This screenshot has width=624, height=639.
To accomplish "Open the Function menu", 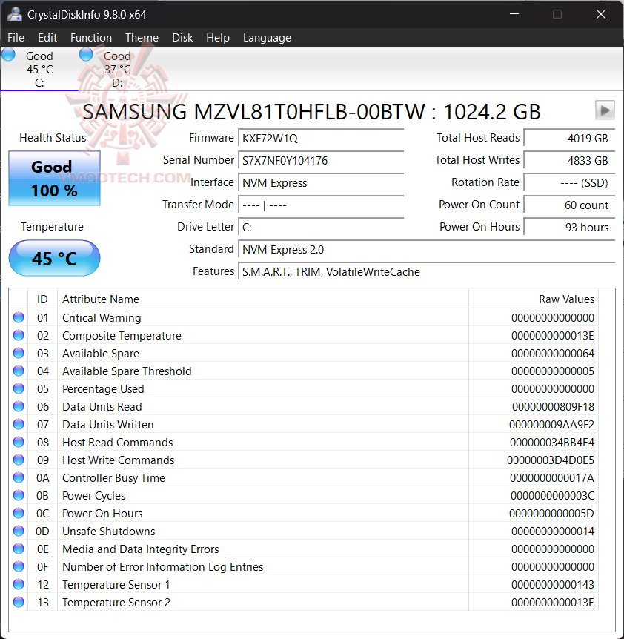I will click(x=91, y=38).
